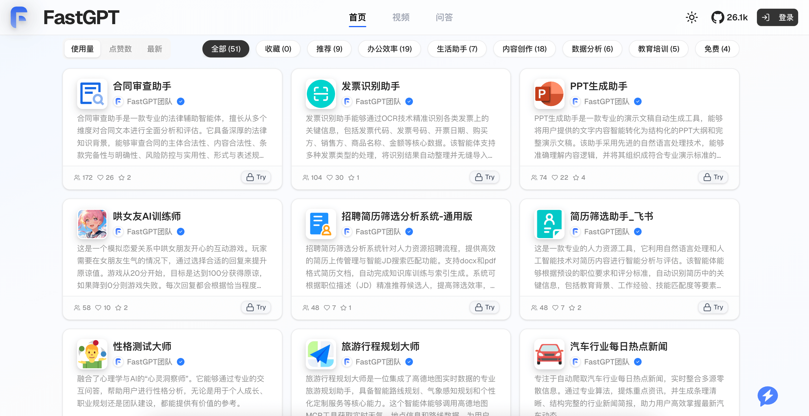Toggle sorting by 使用量
This screenshot has width=809, height=416.
(82, 49)
